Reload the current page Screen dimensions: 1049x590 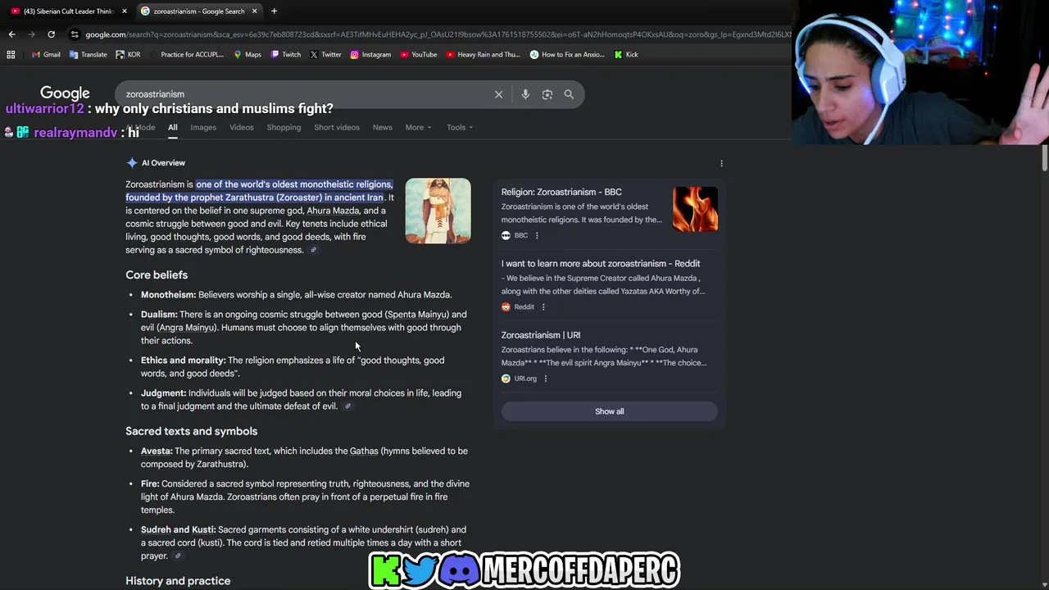tap(51, 34)
